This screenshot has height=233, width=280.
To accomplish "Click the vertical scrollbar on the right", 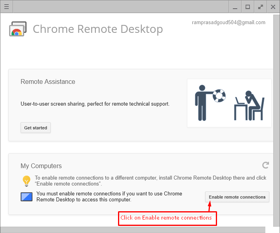I will [276, 121].
